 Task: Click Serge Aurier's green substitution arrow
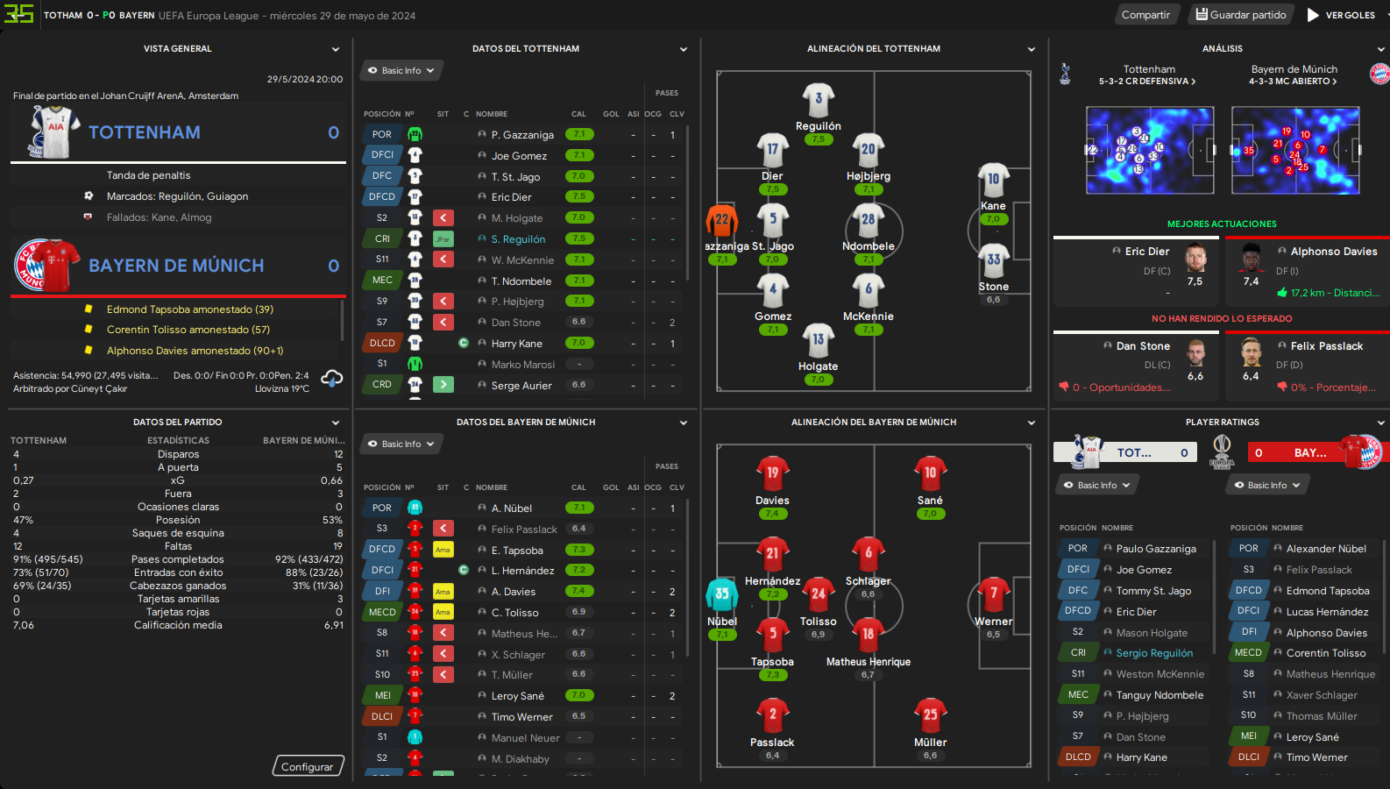[443, 384]
